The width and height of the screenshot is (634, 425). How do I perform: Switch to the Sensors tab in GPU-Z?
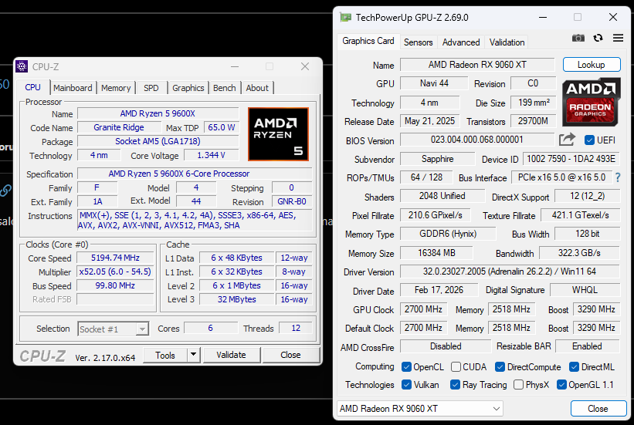click(418, 42)
